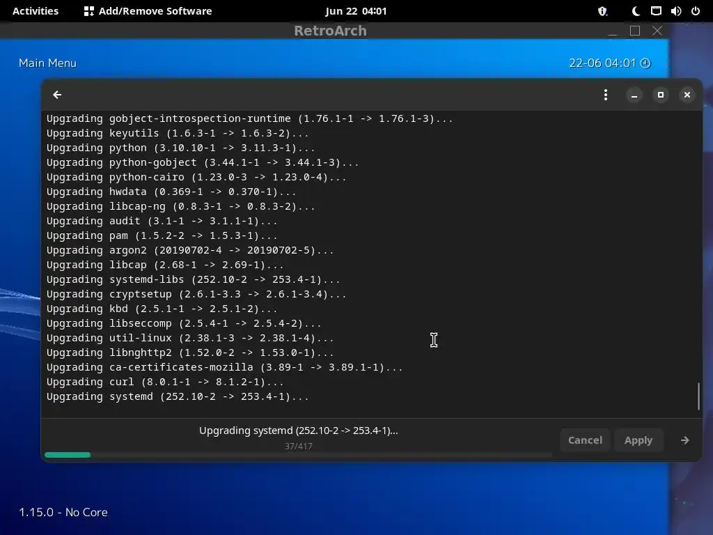
Task: Click RetroArch version text 1.15.0 - No Core
Action: click(x=63, y=512)
